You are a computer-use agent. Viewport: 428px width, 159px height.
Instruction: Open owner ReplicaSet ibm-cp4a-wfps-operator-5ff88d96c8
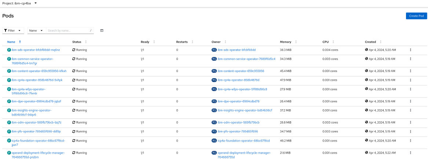tap(242, 89)
